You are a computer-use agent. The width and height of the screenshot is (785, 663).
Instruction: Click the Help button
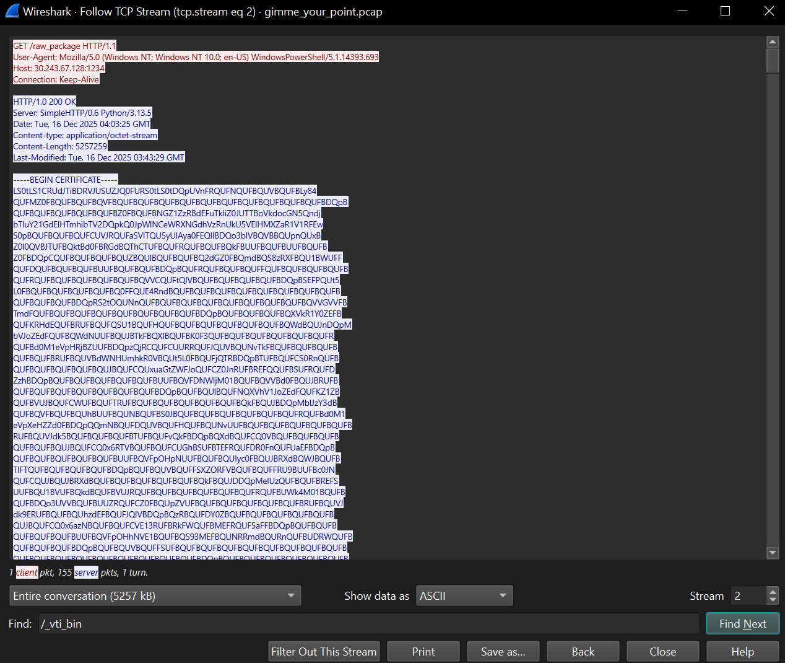tap(742, 651)
